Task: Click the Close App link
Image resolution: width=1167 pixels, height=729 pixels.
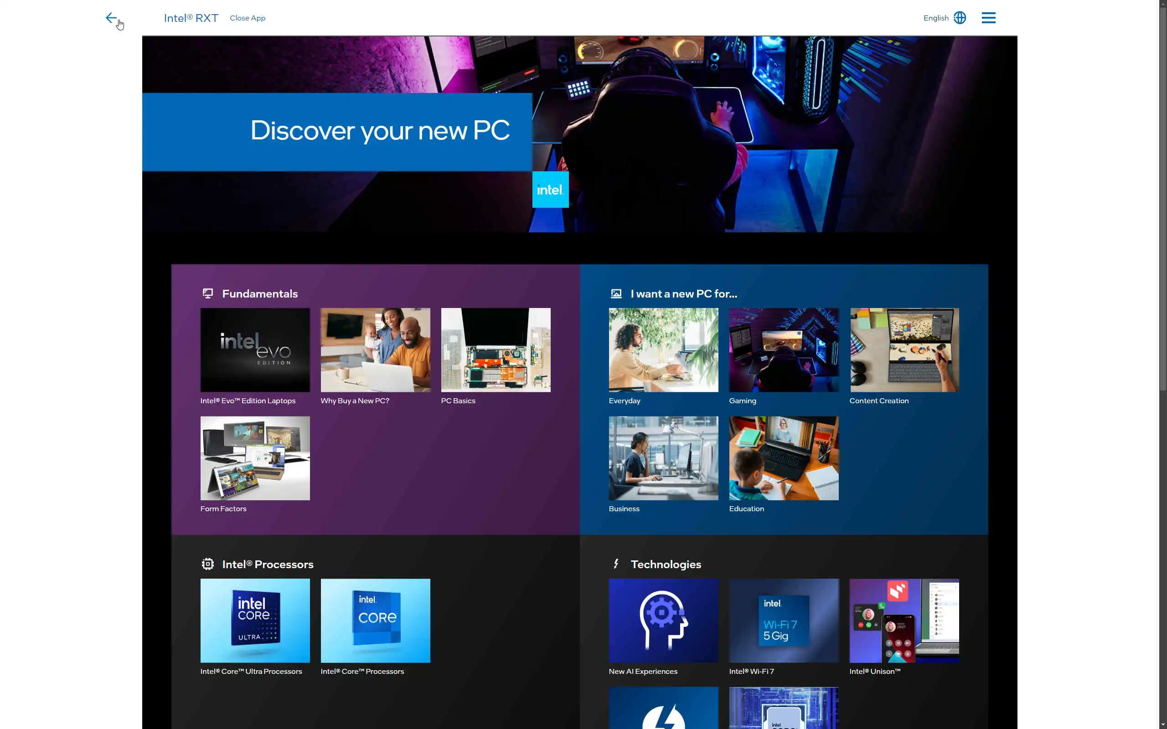Action: pyautogui.click(x=248, y=18)
